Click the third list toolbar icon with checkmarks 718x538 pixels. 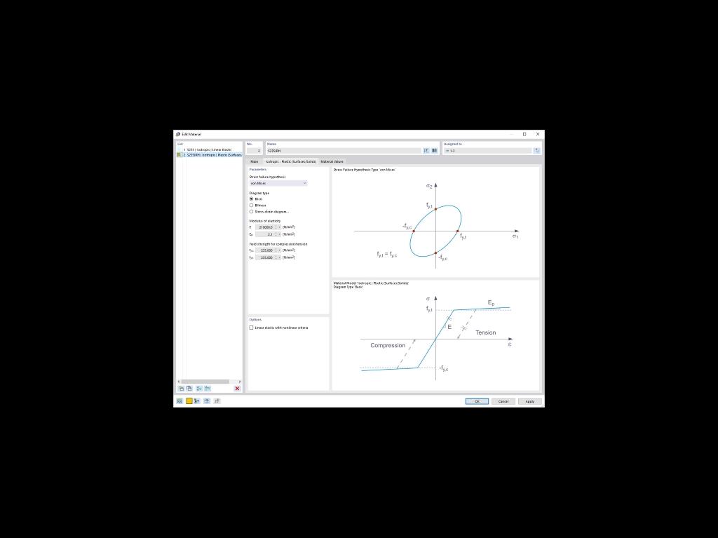point(199,389)
